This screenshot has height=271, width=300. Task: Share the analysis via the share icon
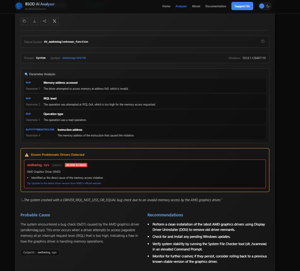point(45,21)
